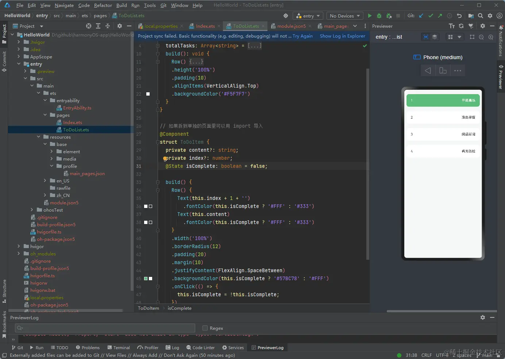Click the green Run button in toolbar
This screenshot has height=359, width=505.
coord(370,16)
